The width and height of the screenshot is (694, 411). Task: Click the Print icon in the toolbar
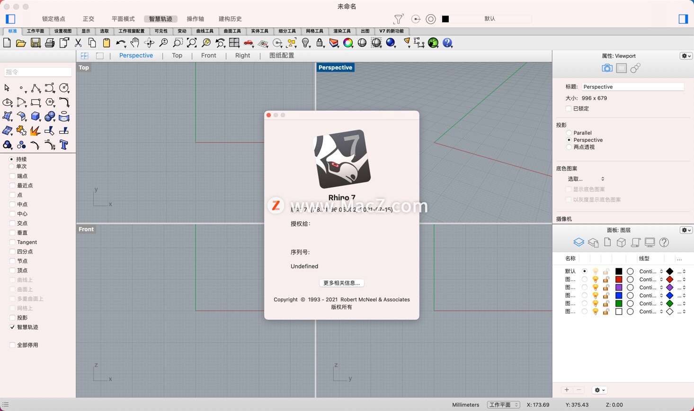(x=50, y=43)
